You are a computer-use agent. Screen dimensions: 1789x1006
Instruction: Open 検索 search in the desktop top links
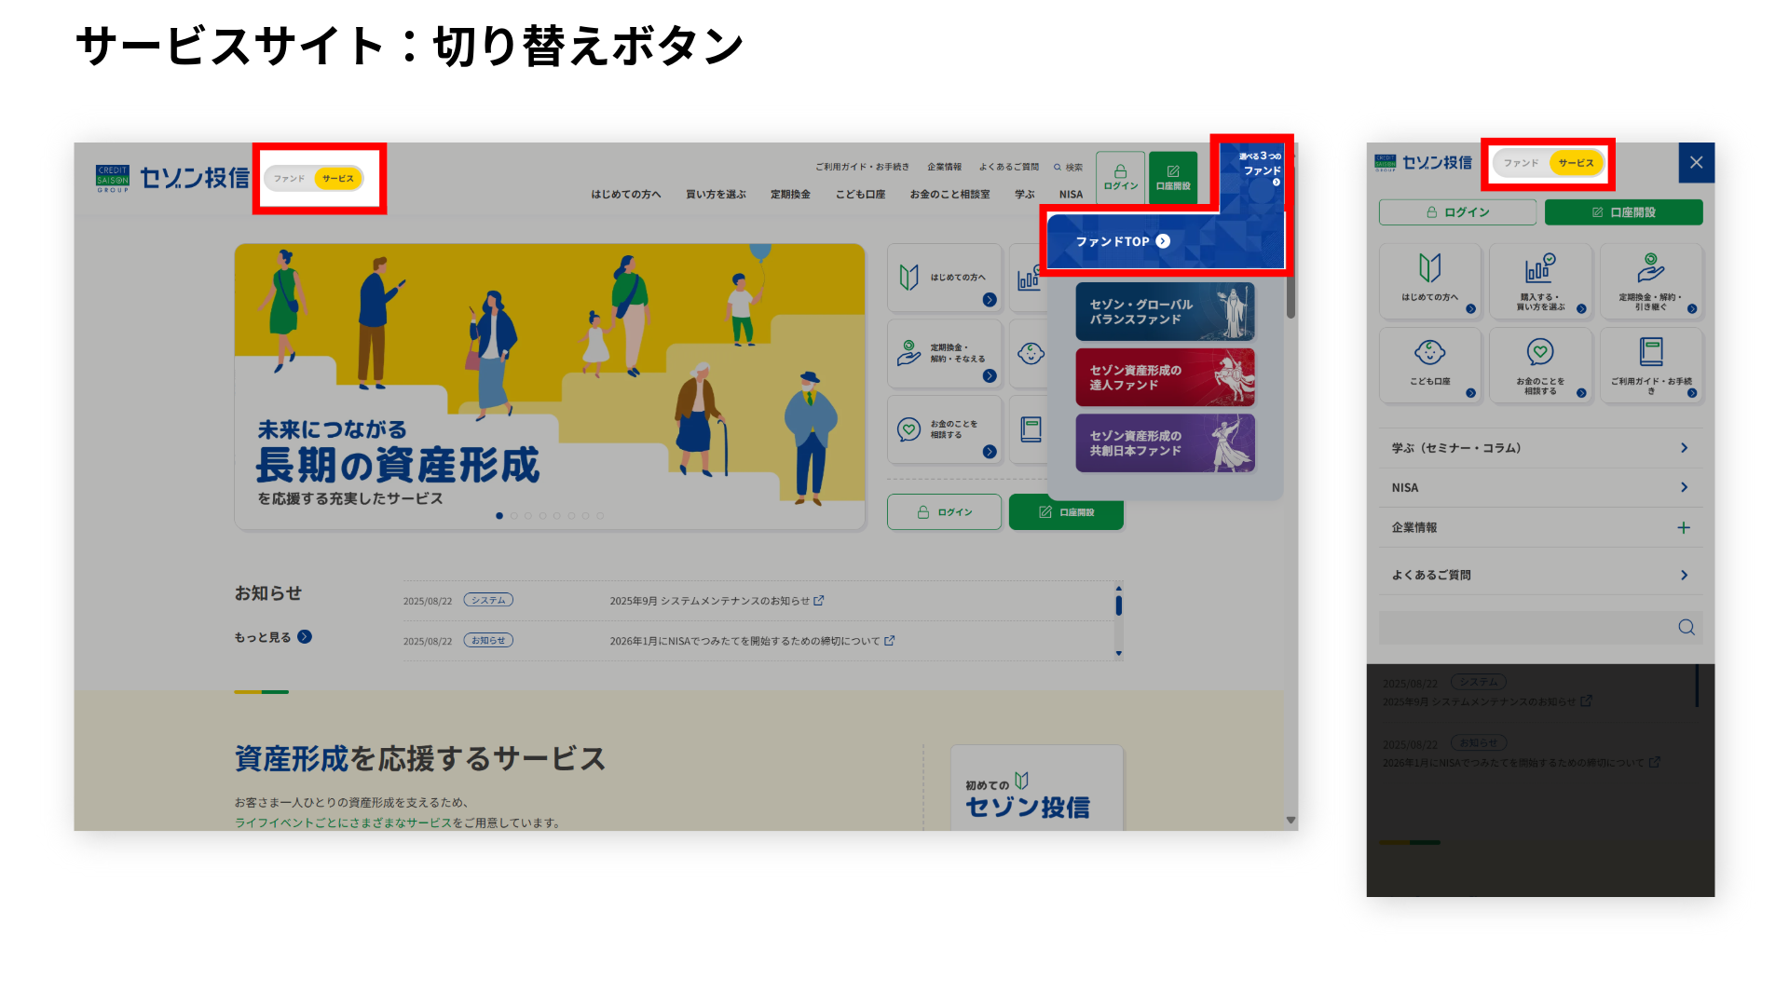[1069, 168]
